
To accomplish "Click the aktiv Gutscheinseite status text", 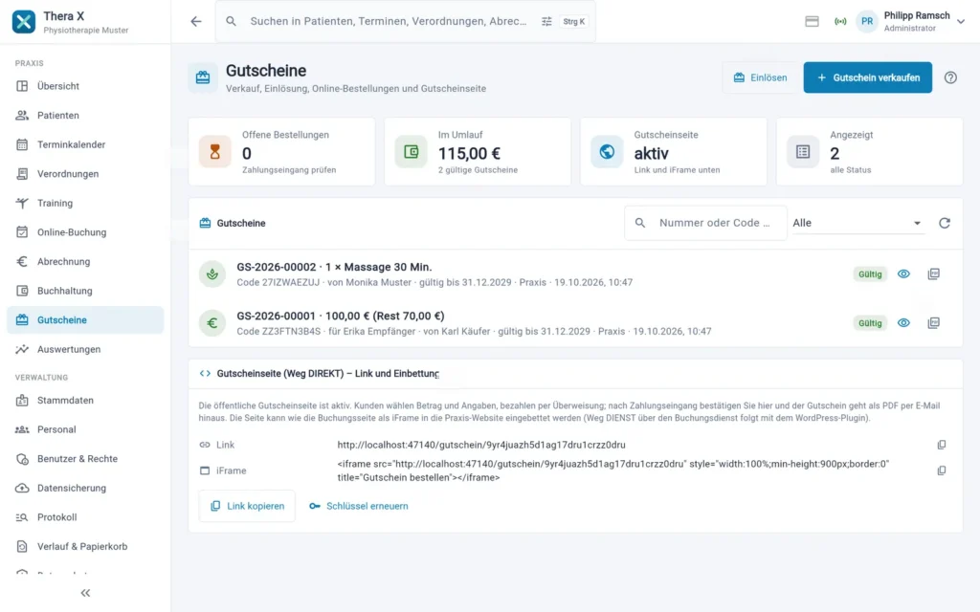I will point(651,154).
